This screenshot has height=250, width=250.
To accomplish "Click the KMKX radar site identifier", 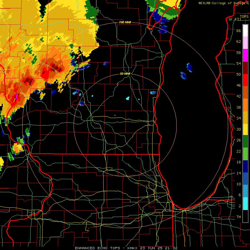I will (133, 248).
